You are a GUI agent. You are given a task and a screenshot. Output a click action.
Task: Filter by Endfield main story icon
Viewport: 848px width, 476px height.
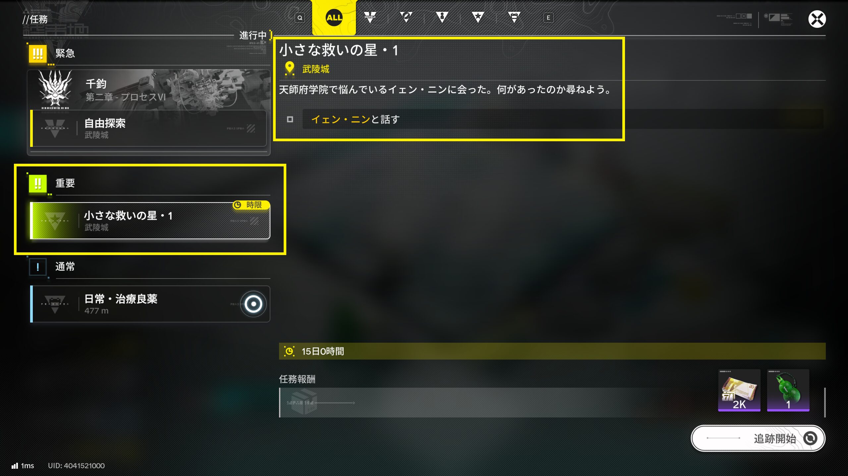[x=370, y=17]
